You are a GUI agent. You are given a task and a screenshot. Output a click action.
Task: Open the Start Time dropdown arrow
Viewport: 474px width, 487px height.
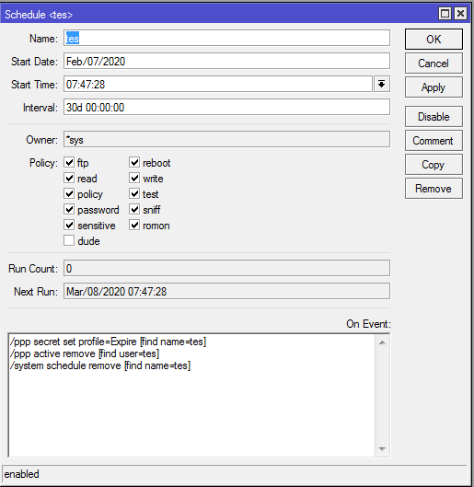[382, 84]
